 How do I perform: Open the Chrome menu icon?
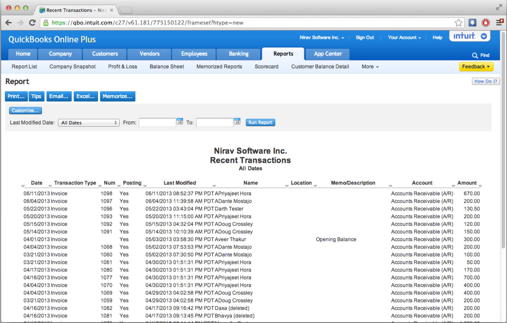click(499, 22)
